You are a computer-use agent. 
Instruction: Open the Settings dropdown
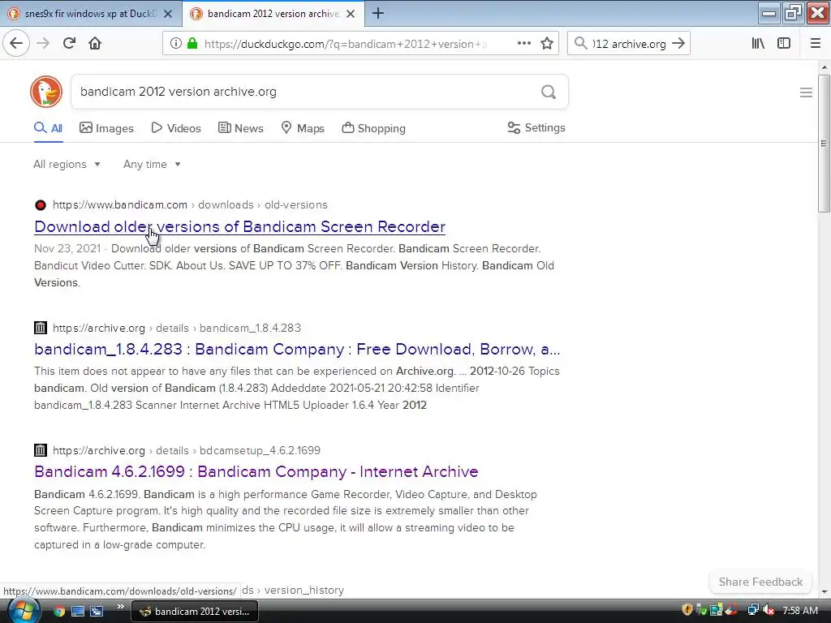coord(536,127)
